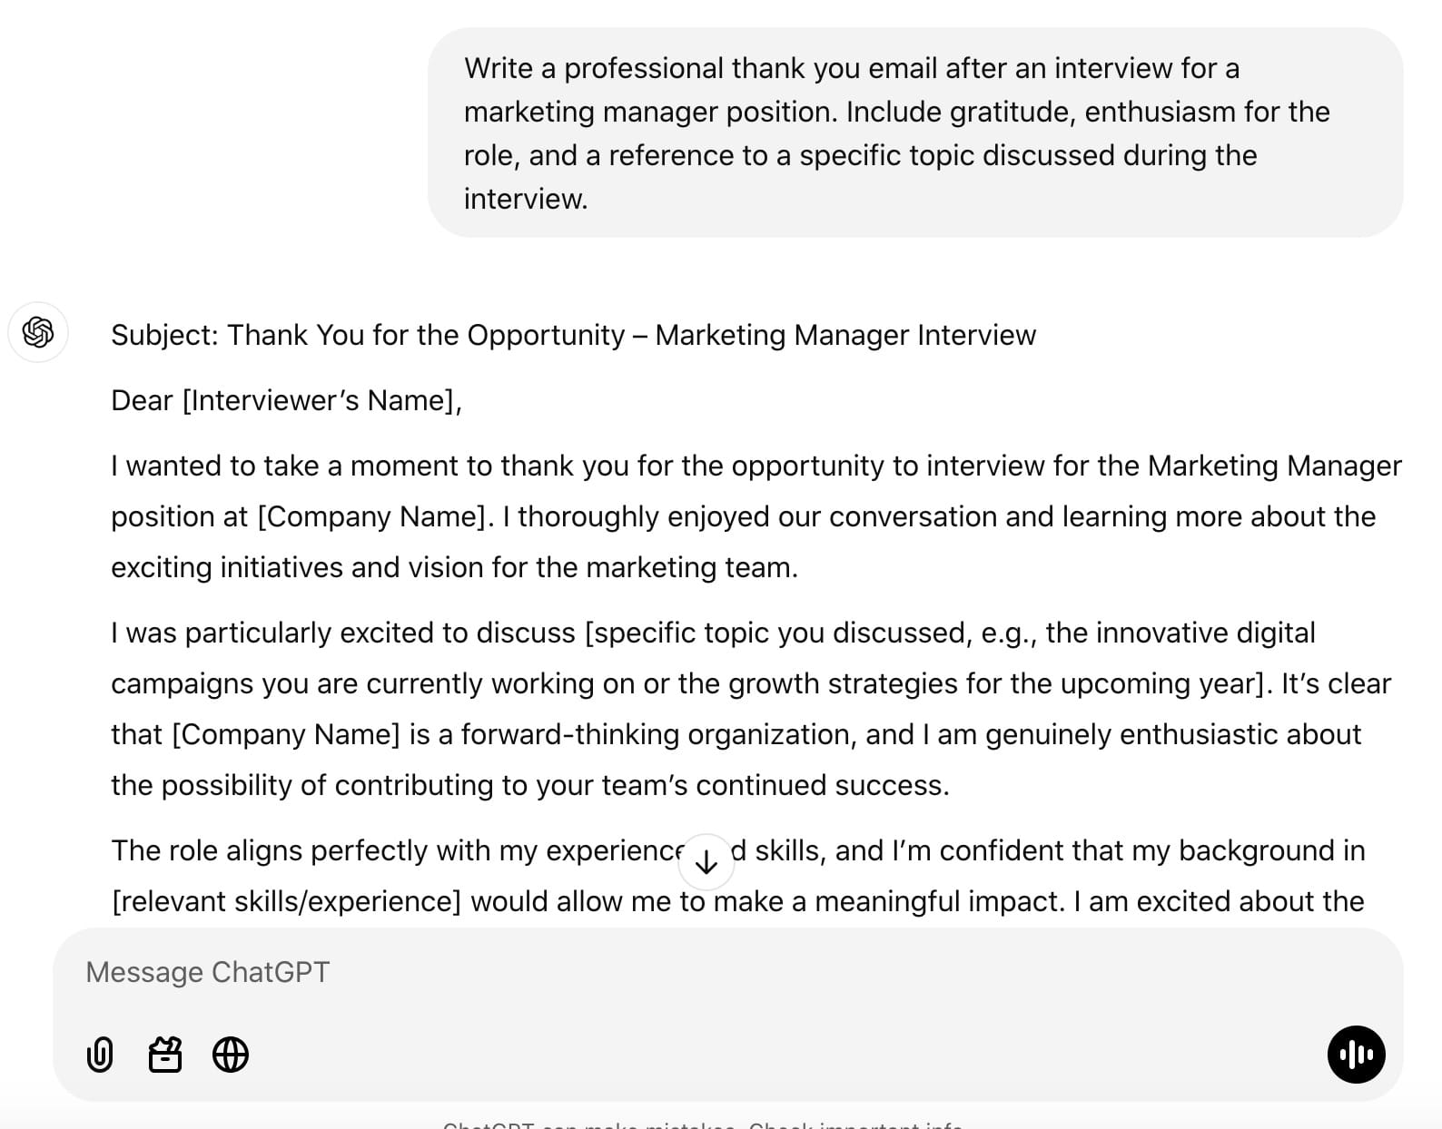Select the greeting Dear Interviewer's Name line
Viewport: 1442px width, 1129px height.
[x=287, y=400]
